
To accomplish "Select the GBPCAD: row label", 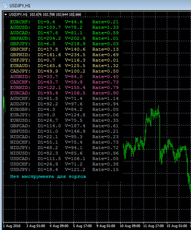I will coord(20,126).
